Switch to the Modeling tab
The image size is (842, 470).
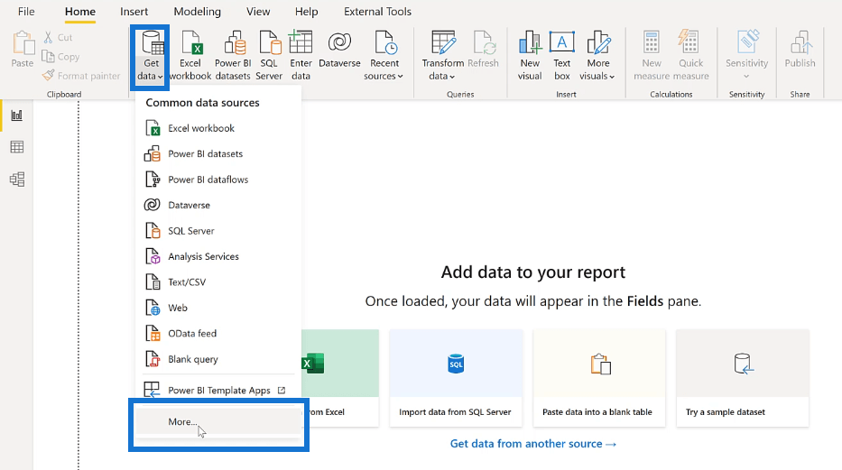click(x=197, y=11)
